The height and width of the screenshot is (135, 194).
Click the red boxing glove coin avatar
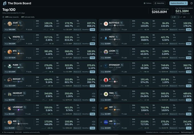pos(106,80)
